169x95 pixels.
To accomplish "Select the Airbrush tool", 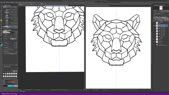I will [1, 23].
